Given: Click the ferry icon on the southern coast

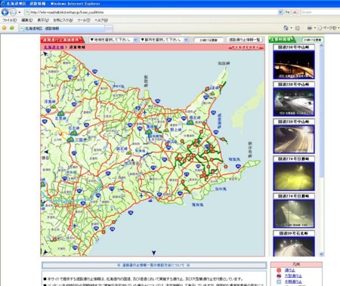Looking at the screenshot, I should click(x=151, y=200).
